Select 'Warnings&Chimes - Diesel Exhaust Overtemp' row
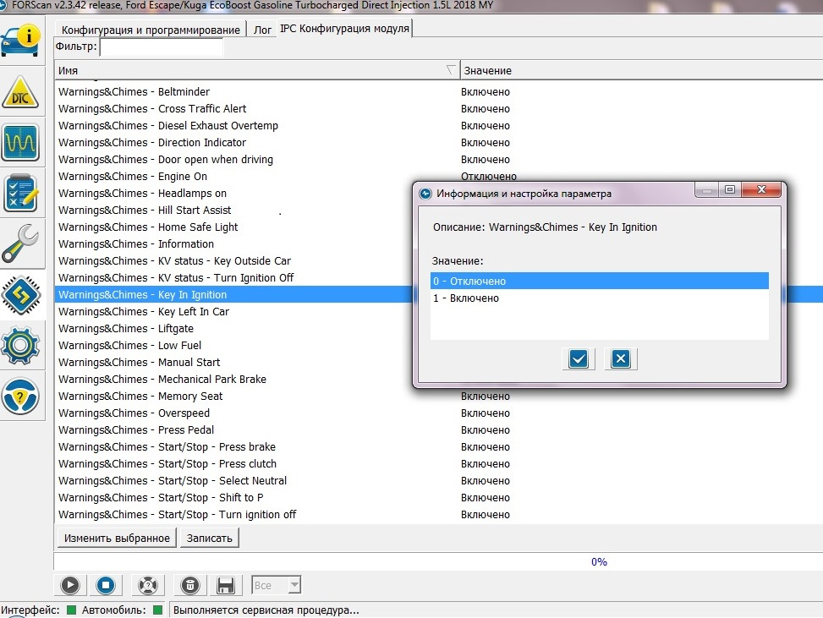Image resolution: width=823 pixels, height=618 pixels. coord(439,125)
